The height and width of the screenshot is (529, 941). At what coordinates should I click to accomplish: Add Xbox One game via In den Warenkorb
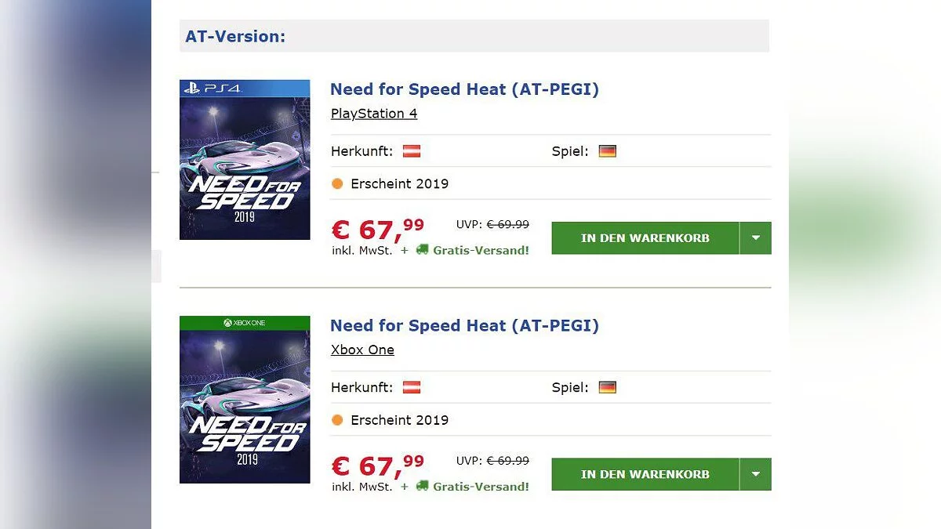tap(645, 474)
